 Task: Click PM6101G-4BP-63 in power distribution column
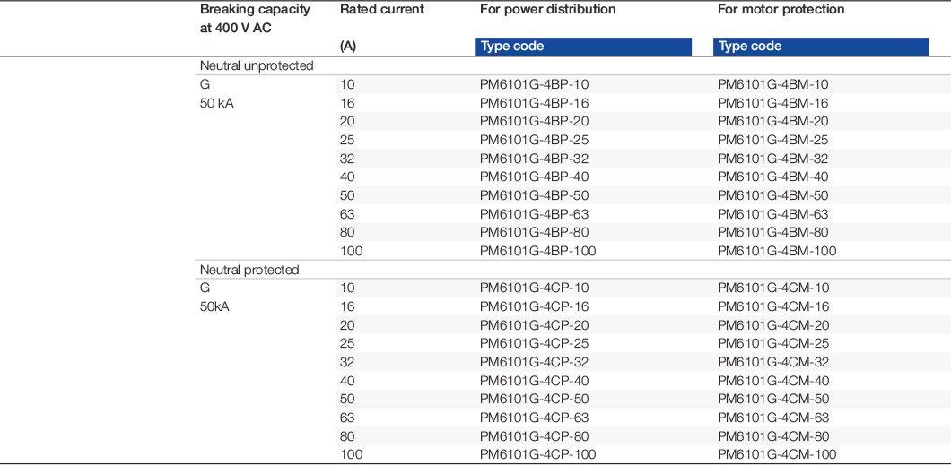point(534,214)
